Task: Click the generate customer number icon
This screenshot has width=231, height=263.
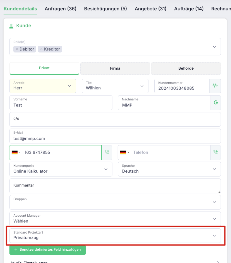Action: click(215, 86)
